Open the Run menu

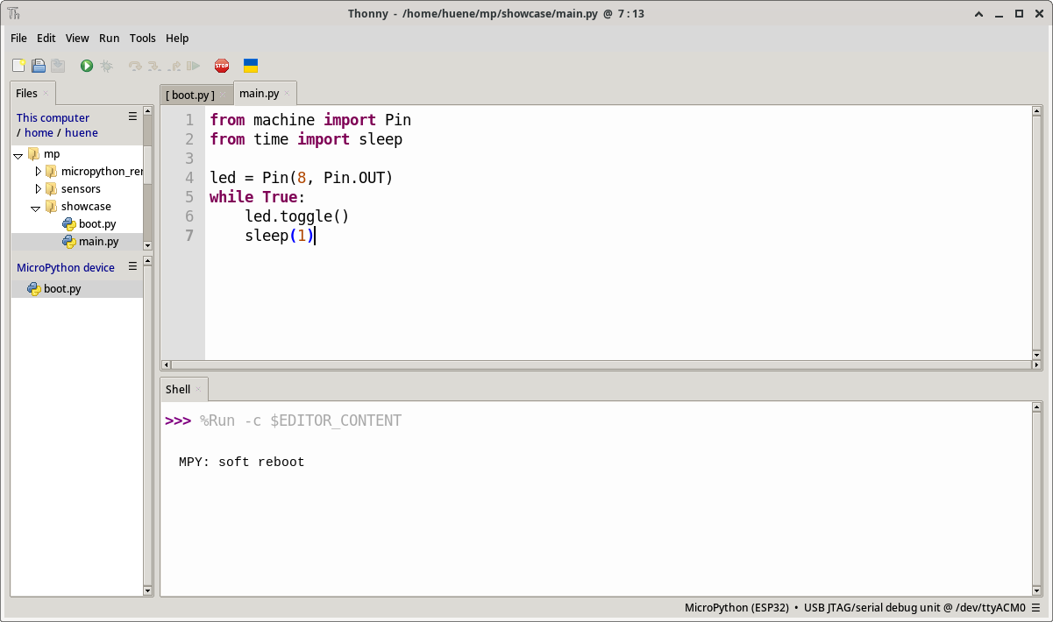[109, 39]
